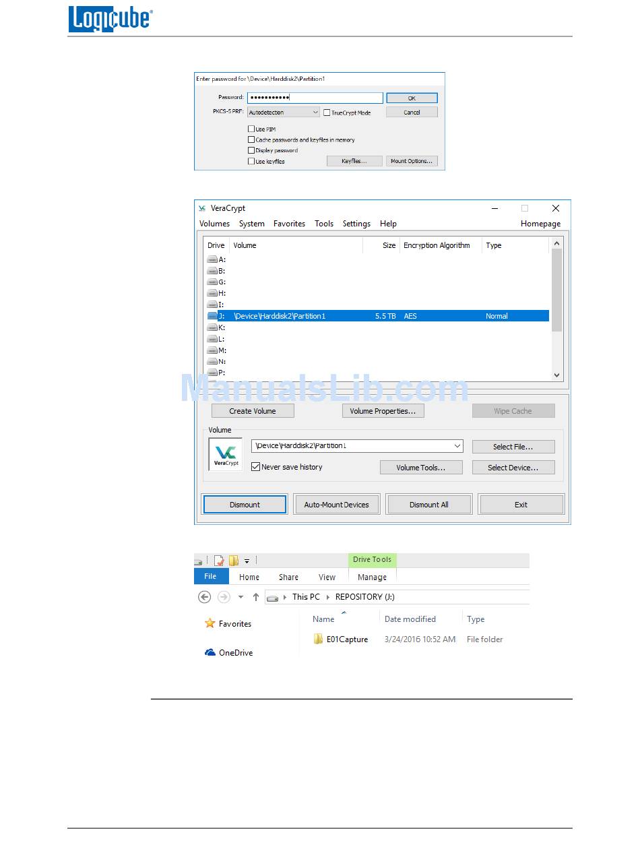
Task: Expand the chevron after This PC in address bar
Action: 327,597
